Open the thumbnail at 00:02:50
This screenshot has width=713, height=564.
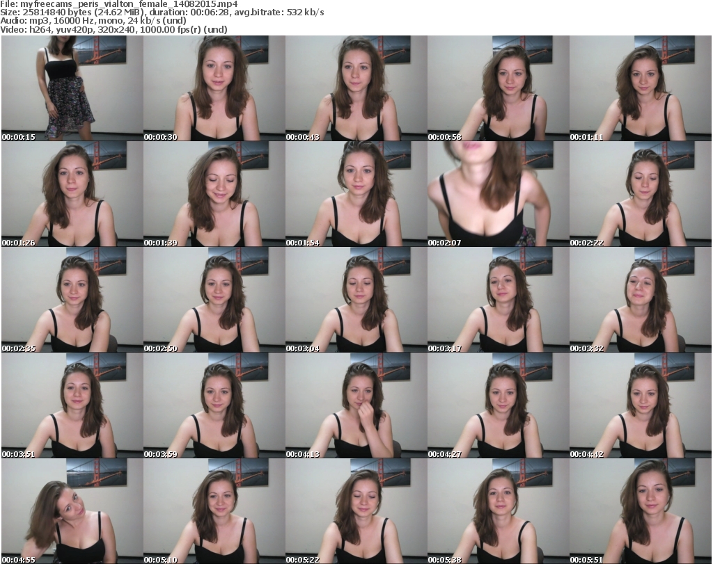(214, 300)
